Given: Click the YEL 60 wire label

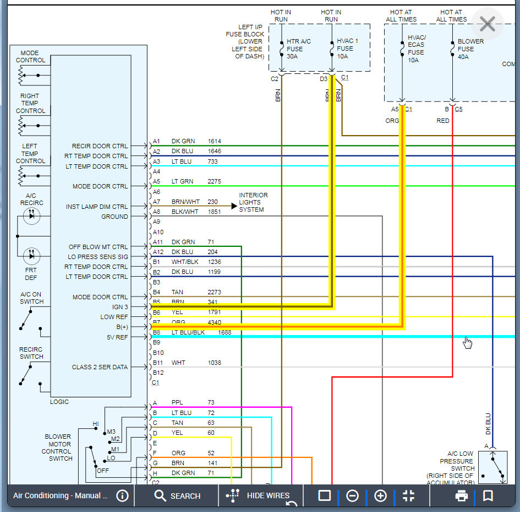Looking at the screenshot, I should 193,433.
